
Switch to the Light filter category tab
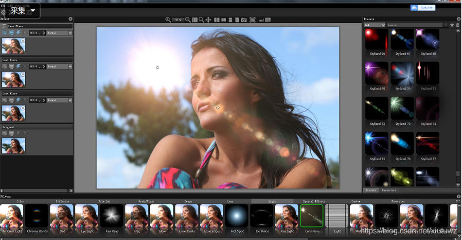272,202
